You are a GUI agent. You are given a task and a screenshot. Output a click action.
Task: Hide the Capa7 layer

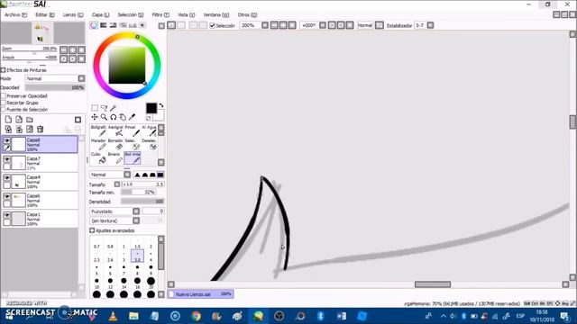pyautogui.click(x=6, y=159)
